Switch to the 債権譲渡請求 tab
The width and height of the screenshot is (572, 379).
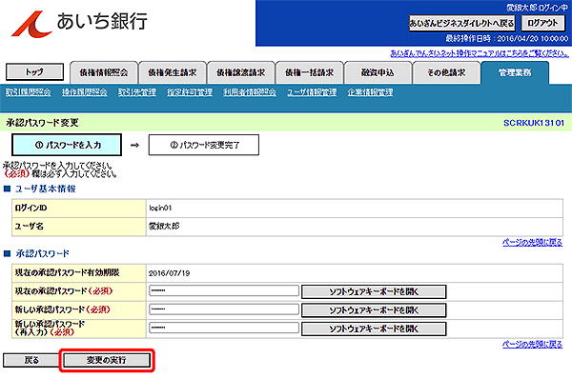pyautogui.click(x=241, y=73)
